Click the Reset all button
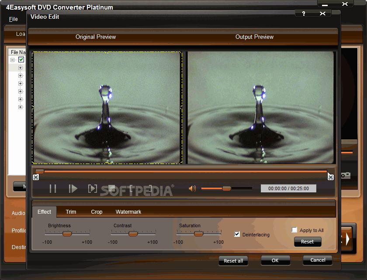The width and height of the screenshot is (367, 280). [233, 261]
